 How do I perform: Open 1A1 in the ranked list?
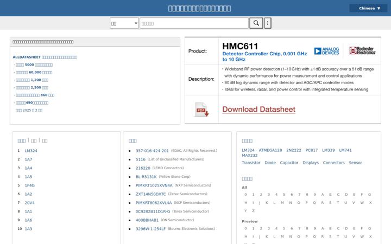(28, 211)
